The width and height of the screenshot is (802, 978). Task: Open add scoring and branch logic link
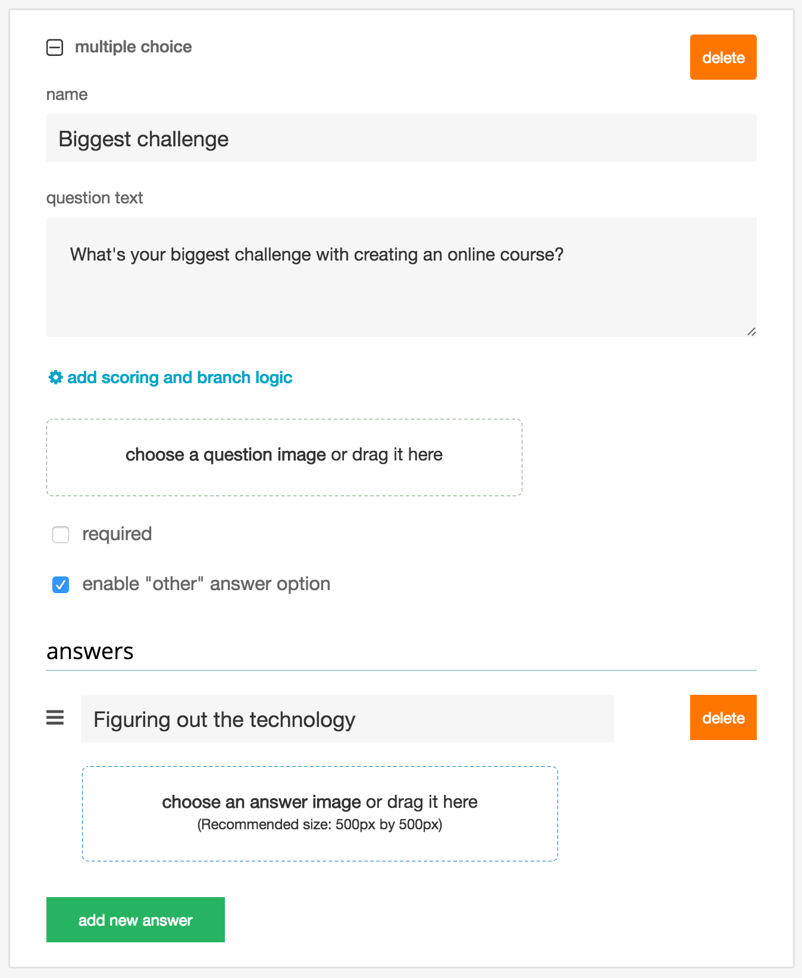pyautogui.click(x=179, y=377)
